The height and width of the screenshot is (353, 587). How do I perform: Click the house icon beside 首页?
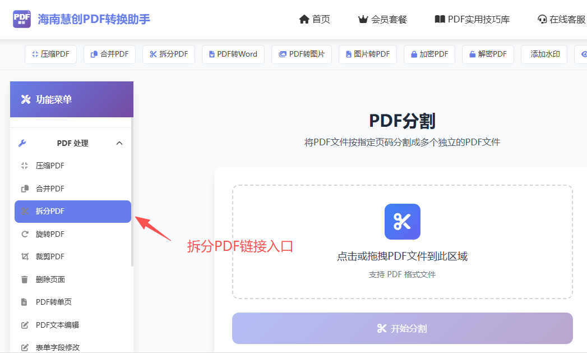[304, 19]
